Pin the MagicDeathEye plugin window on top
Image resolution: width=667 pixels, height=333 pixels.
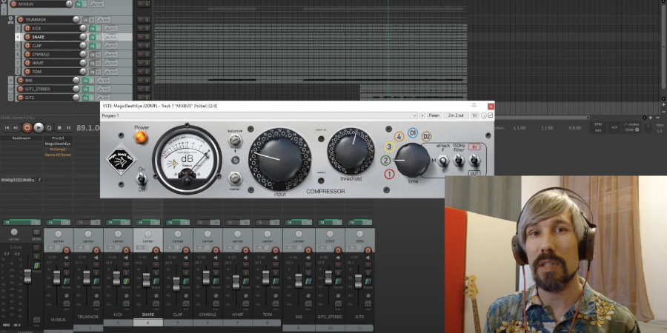tap(474, 105)
